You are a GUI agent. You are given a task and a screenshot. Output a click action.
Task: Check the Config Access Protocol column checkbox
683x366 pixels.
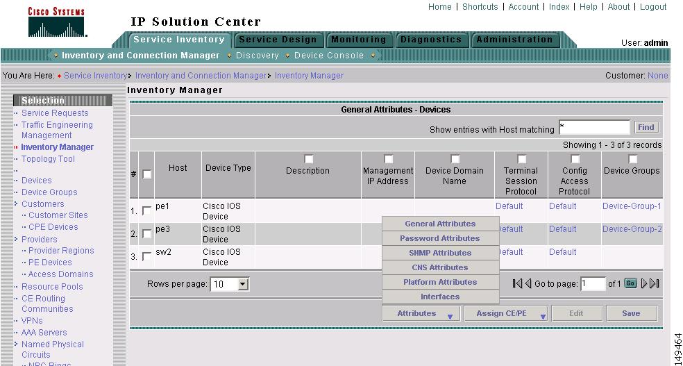click(x=575, y=158)
